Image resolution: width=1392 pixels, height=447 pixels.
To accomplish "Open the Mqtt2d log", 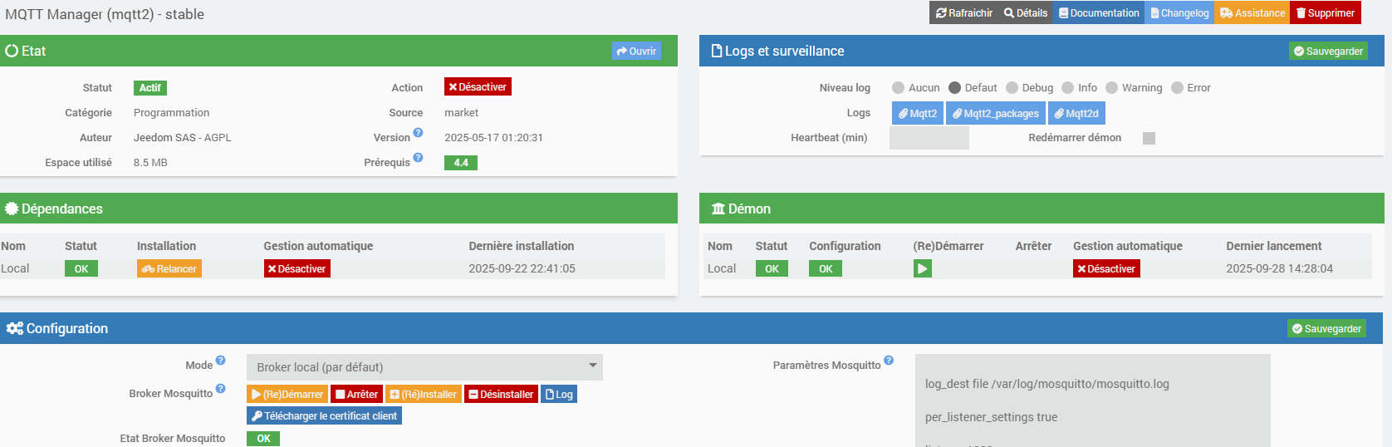I will [x=1076, y=113].
